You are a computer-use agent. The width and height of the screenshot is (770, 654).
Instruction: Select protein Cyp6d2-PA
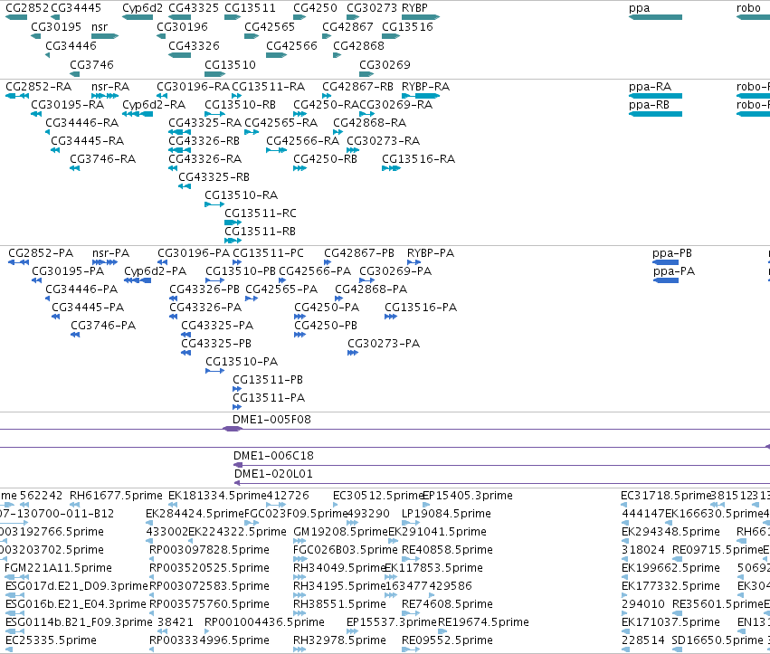[156, 271]
